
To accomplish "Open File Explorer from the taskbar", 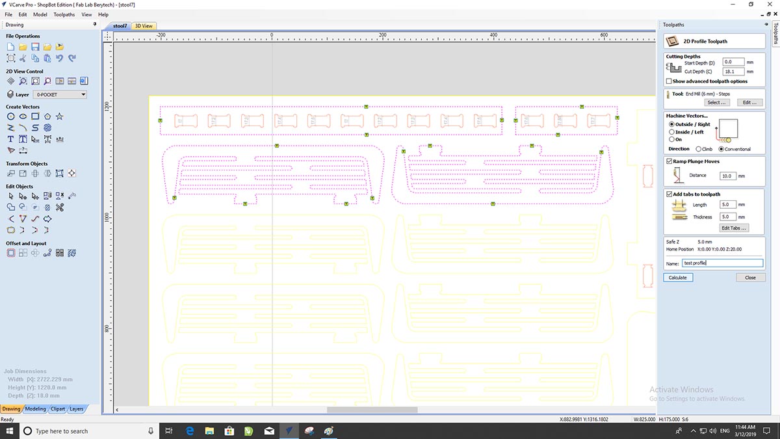I will click(211, 431).
